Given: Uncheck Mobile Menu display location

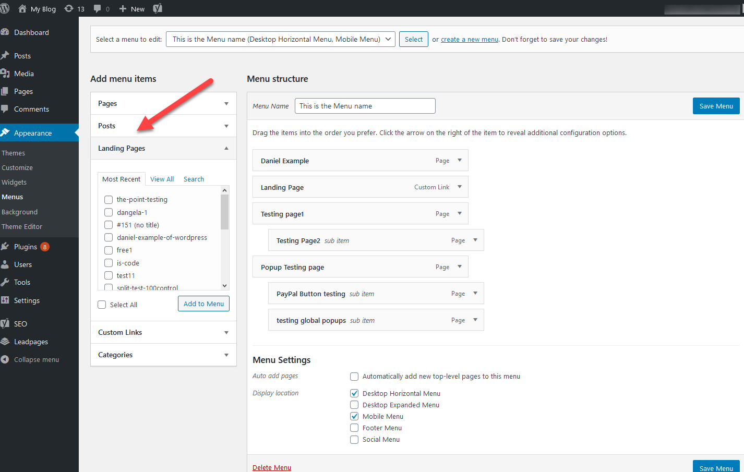Looking at the screenshot, I should click(354, 416).
